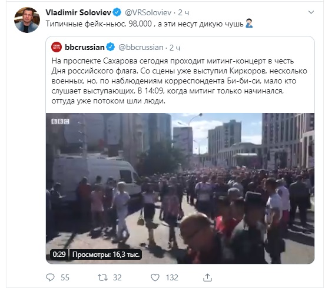Click the Просмотры: 16,3 тыс. view counter
The image size is (325, 288).
(106, 254)
